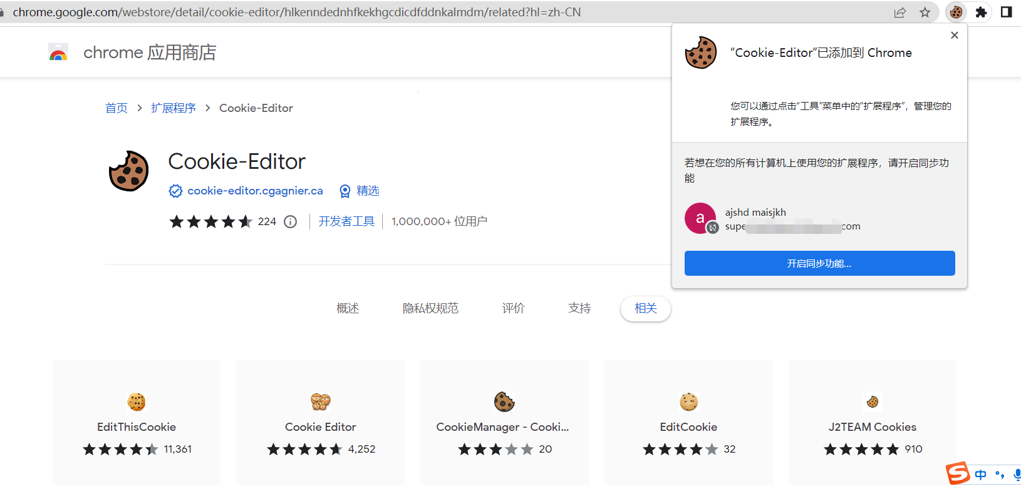Screen dimensions: 1021x494
Task: Click the Sogou microphone voice input icon
Action: click(1017, 475)
